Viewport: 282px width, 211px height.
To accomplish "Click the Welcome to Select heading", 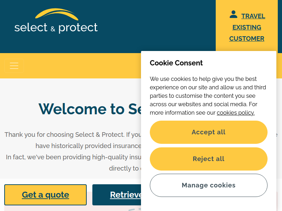I will coord(90,109).
